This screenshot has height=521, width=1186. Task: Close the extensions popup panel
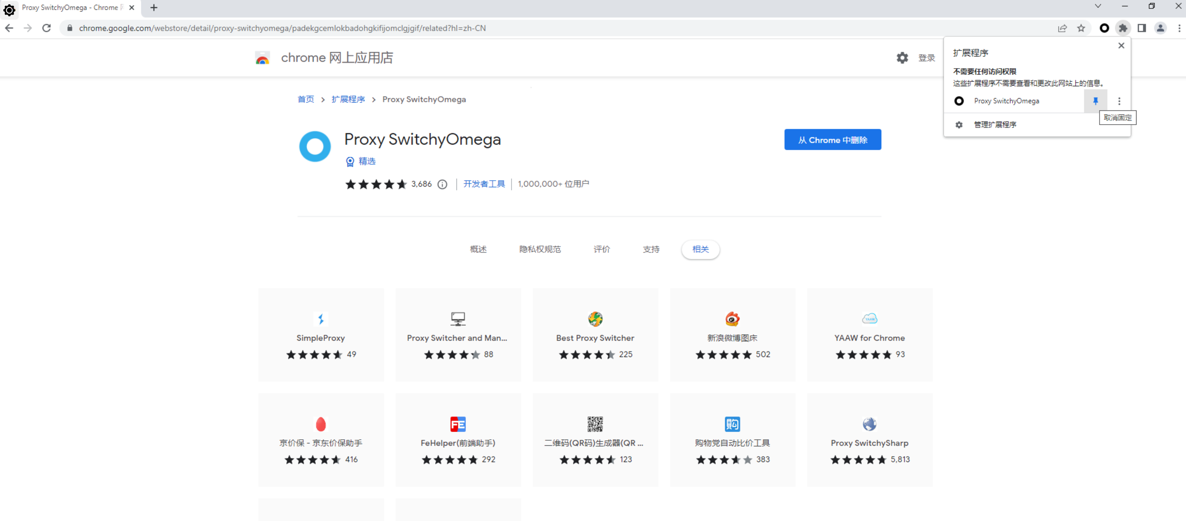click(x=1121, y=45)
